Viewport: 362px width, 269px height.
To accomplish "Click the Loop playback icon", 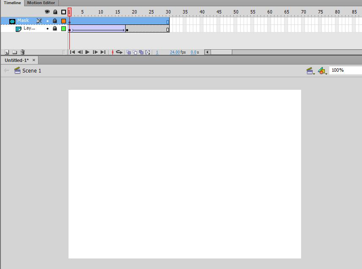I will (119, 52).
